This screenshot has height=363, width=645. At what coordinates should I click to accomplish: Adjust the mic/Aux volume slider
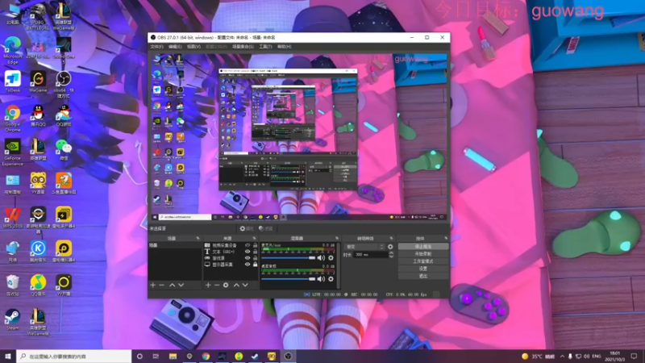(x=288, y=258)
